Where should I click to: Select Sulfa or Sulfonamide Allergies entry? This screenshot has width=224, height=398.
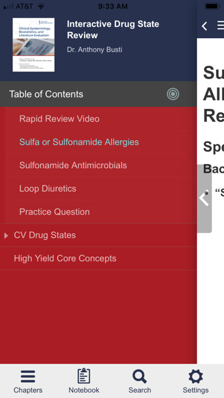pyautogui.click(x=79, y=142)
